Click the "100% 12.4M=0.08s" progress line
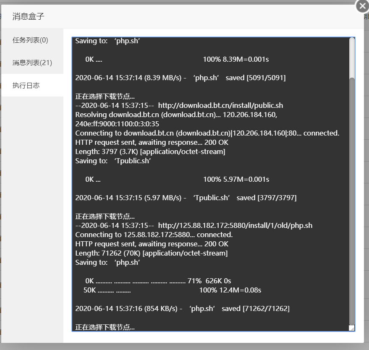The image size is (369, 350). (x=172, y=290)
